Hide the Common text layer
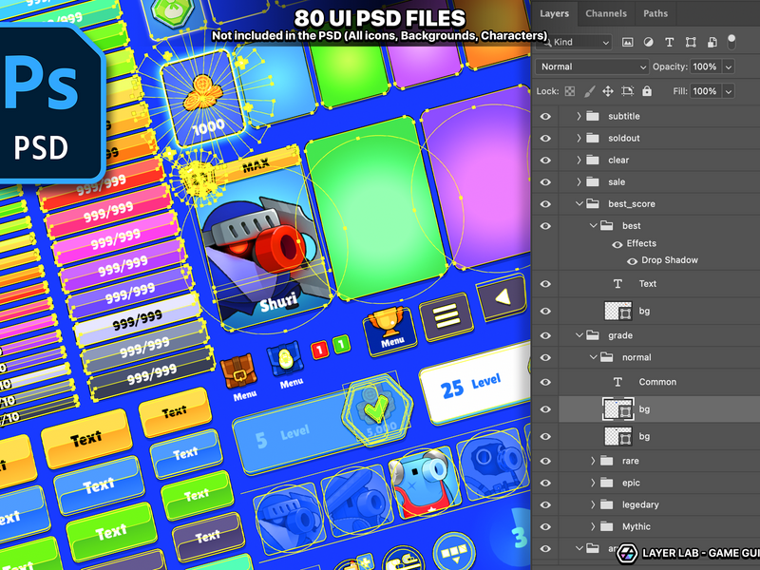Screen dimensions: 760x570 545,382
